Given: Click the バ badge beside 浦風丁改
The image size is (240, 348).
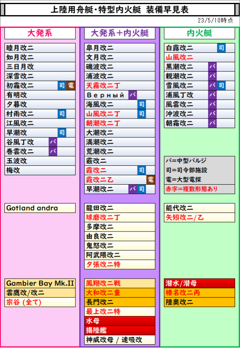Looking at the screenshot, I should tap(212, 95).
